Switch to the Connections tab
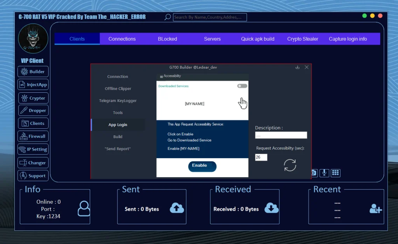The image size is (398, 244). [122, 39]
